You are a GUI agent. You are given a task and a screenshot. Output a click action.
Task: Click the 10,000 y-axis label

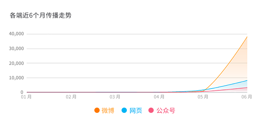click(16, 78)
